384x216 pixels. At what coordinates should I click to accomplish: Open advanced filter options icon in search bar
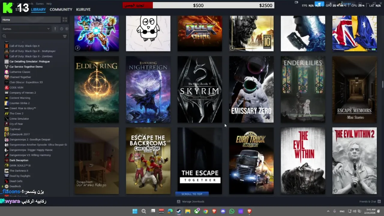64,36
